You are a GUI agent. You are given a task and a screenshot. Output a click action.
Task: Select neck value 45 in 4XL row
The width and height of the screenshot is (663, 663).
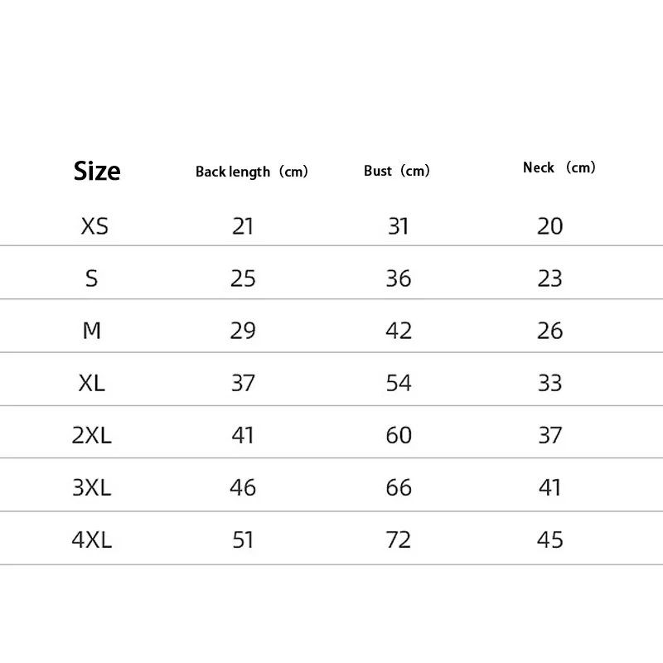pyautogui.click(x=550, y=540)
